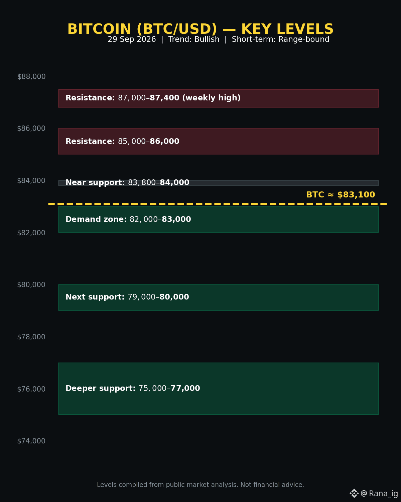Click the Binance logo icon beside @Rana_ig
This screenshot has height=502, width=401.
[354, 493]
